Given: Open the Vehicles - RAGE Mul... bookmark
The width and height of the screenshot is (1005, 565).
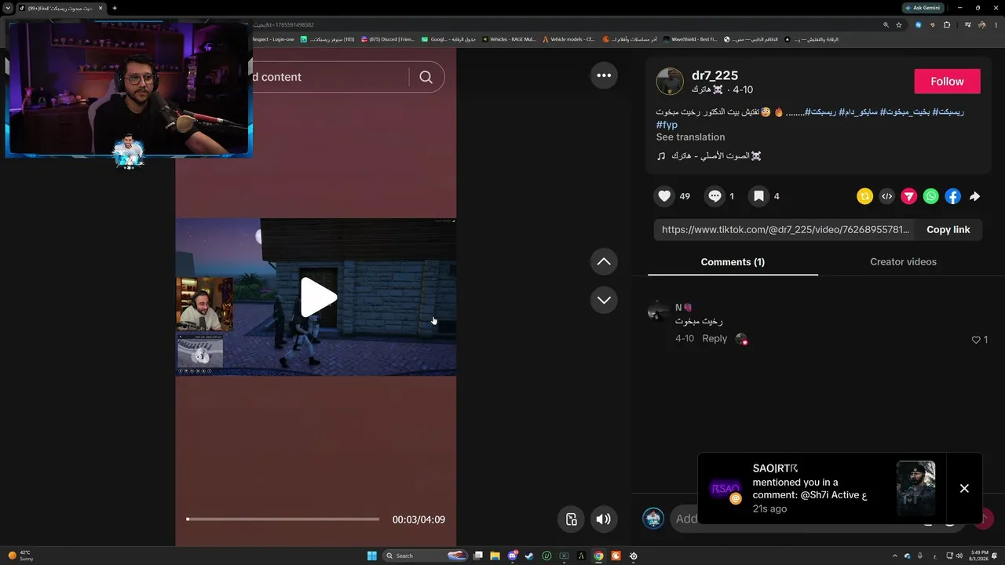Looking at the screenshot, I should pos(510,39).
